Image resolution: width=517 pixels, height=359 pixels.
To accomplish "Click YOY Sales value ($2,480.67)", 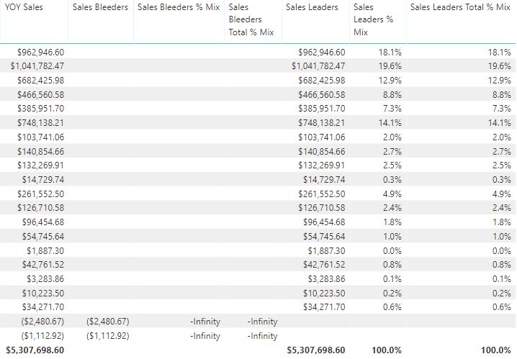I will coord(42,322).
